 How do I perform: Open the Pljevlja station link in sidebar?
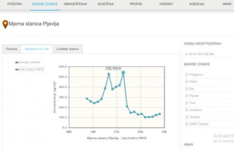[193, 96]
